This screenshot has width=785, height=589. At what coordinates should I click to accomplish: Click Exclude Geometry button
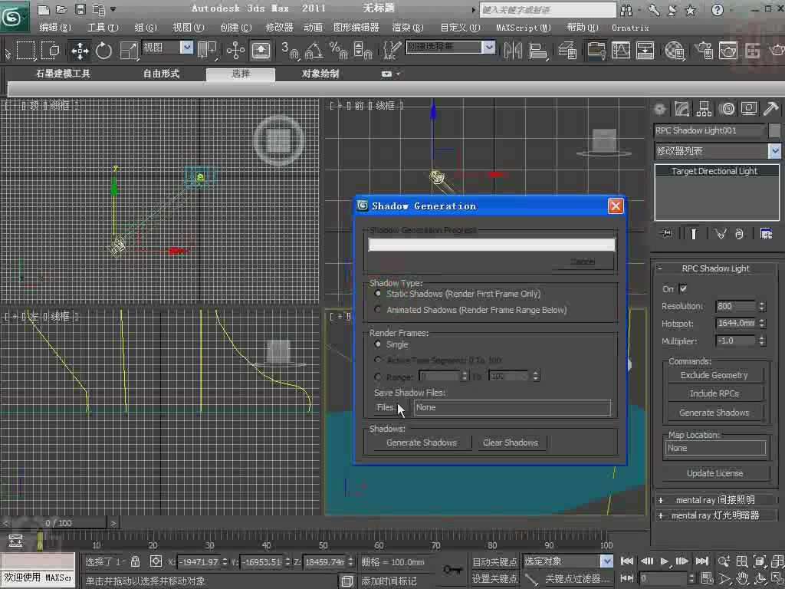(x=714, y=375)
